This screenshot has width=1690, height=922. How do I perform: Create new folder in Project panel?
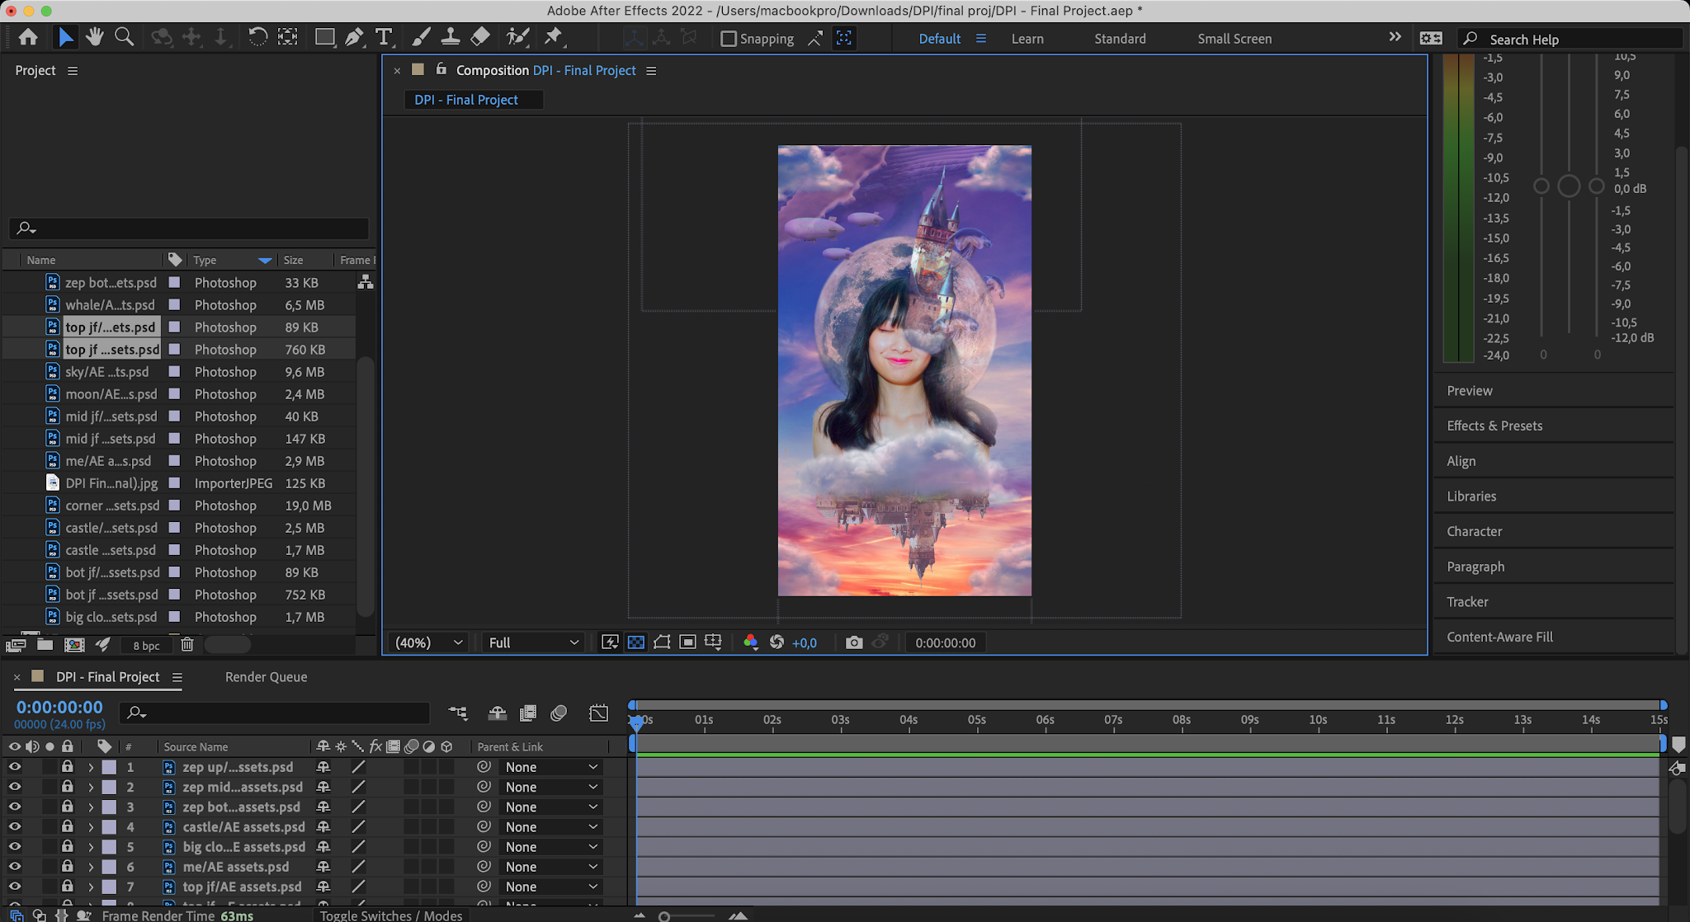click(x=45, y=645)
